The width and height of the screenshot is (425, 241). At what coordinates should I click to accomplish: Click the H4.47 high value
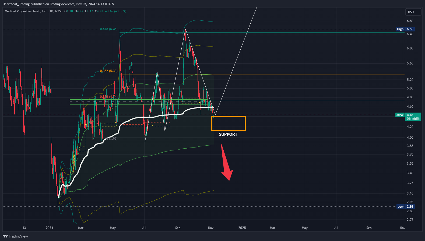(79, 11)
